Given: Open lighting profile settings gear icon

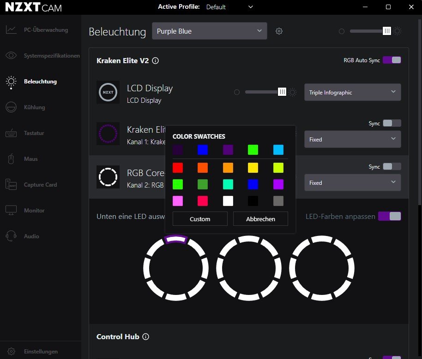Looking at the screenshot, I should (x=279, y=31).
